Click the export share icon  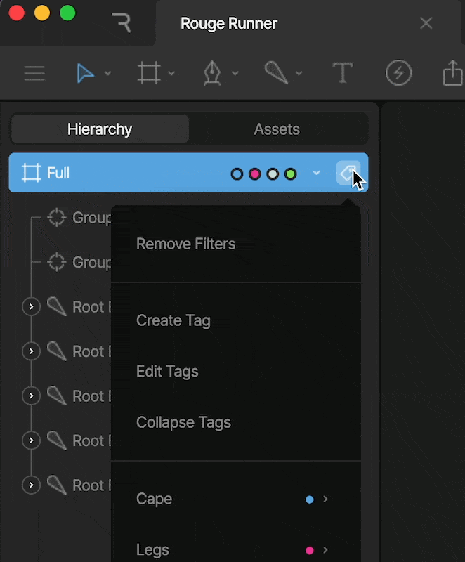pos(453,73)
